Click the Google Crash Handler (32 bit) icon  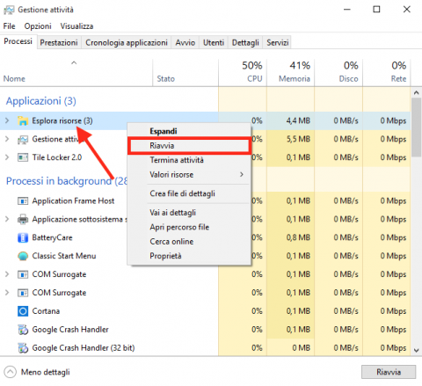[x=23, y=348]
